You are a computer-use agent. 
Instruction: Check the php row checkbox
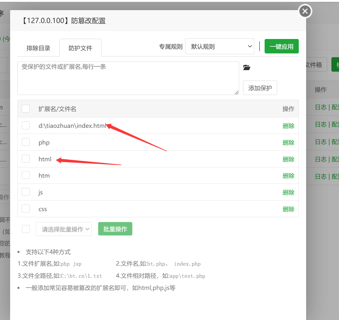point(26,142)
